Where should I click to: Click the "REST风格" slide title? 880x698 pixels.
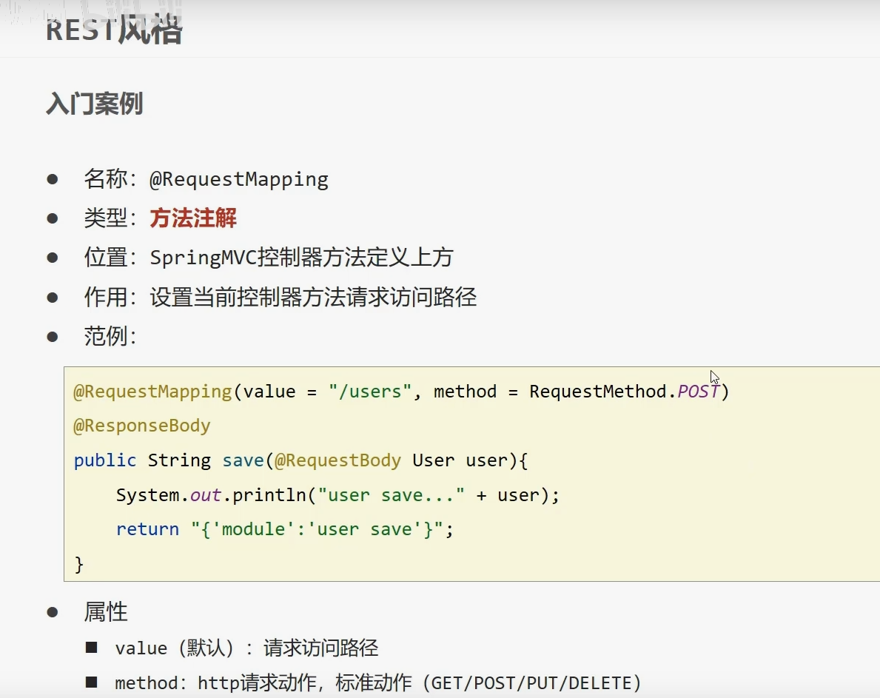(x=114, y=30)
